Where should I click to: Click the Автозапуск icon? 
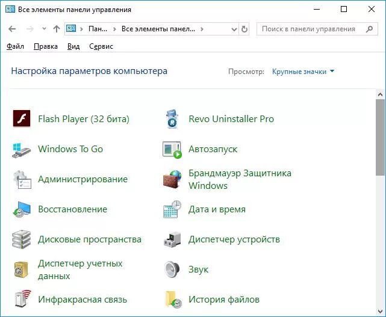[x=172, y=150]
